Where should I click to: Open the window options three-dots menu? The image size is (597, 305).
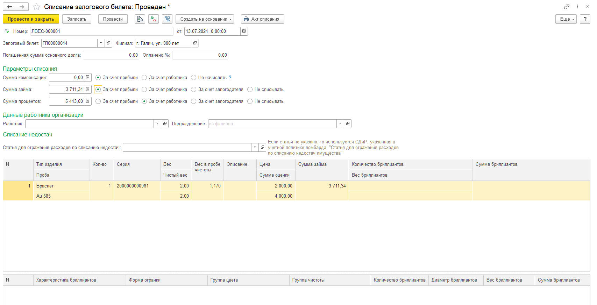(x=577, y=6)
